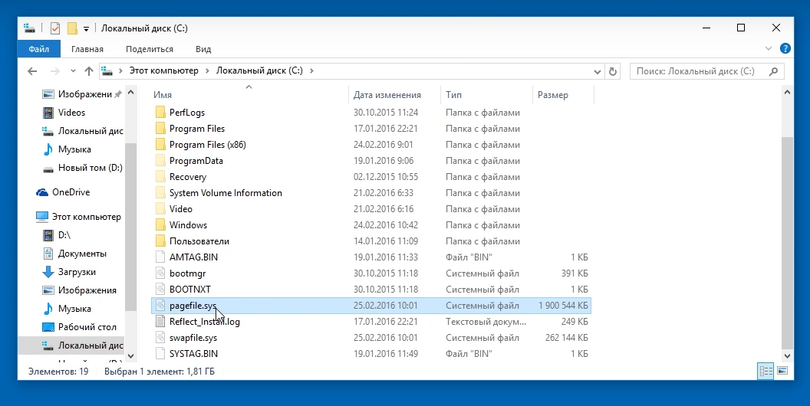Switch to details view mode

tap(766, 371)
